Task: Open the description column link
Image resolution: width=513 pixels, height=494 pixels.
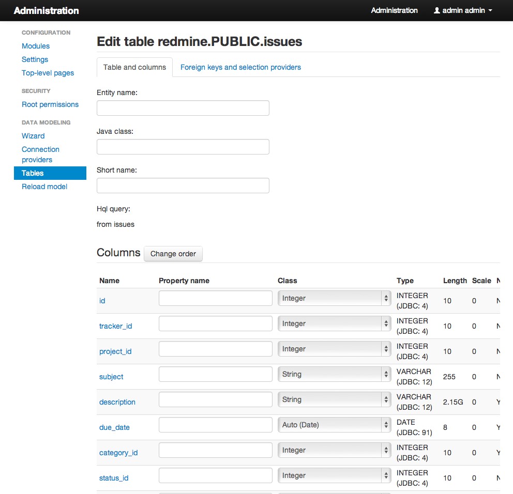Action: click(x=117, y=402)
